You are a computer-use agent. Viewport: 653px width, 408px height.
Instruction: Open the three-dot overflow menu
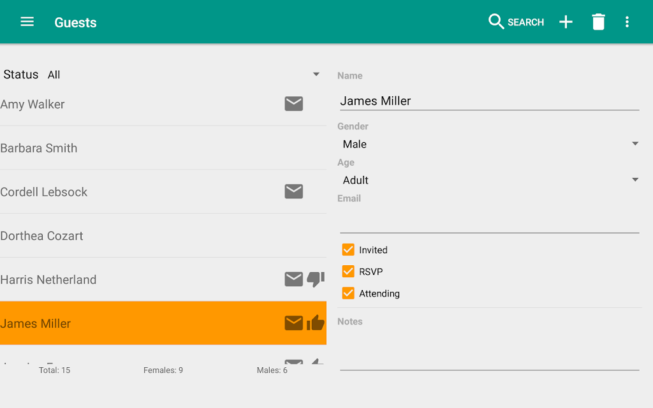pyautogui.click(x=627, y=22)
